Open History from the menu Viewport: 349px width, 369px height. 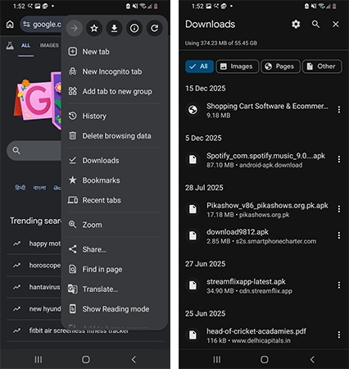pyautogui.click(x=115, y=116)
